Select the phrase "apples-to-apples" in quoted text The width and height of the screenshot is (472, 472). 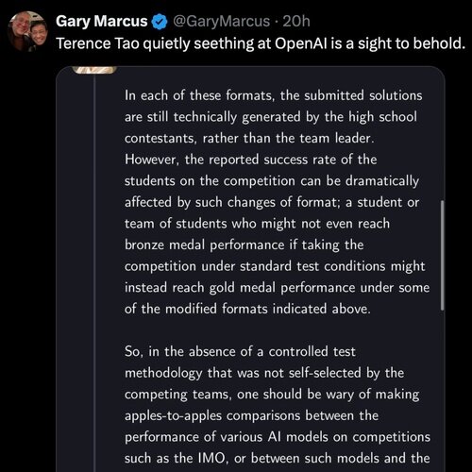[x=173, y=416]
